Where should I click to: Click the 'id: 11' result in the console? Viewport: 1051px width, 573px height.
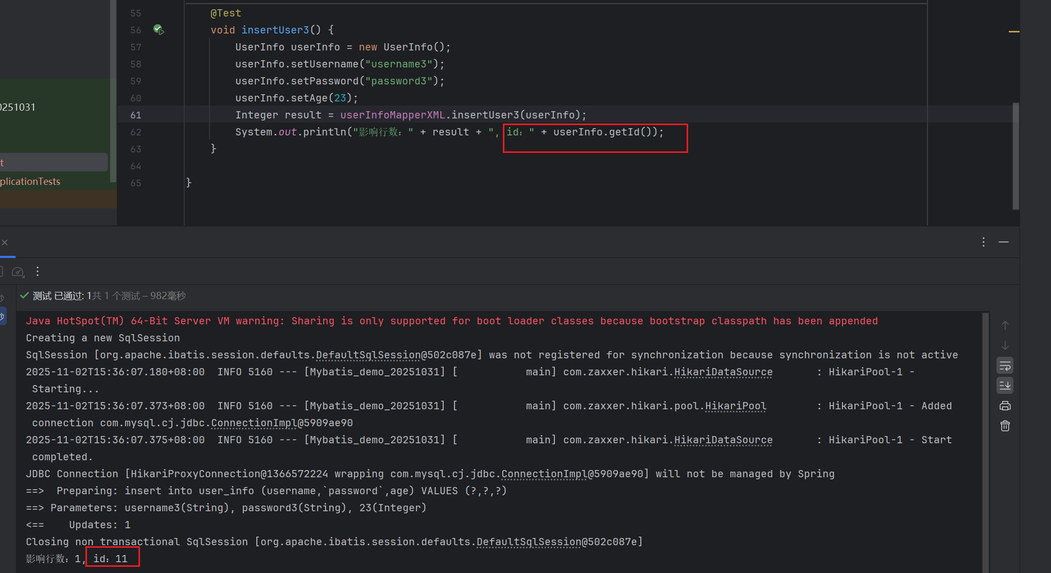110,559
